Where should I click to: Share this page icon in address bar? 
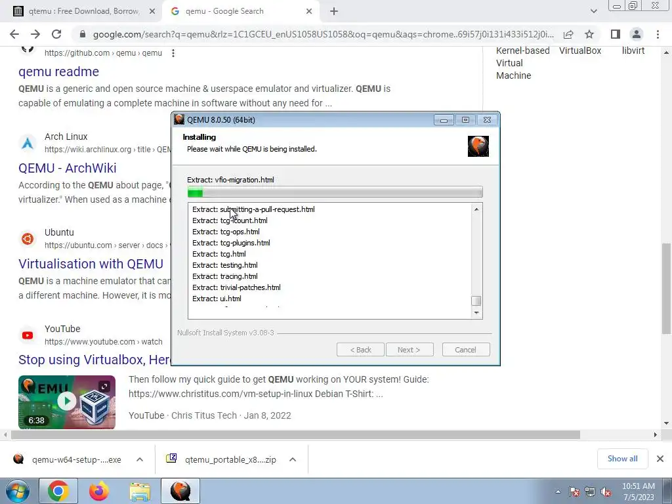[x=568, y=34]
